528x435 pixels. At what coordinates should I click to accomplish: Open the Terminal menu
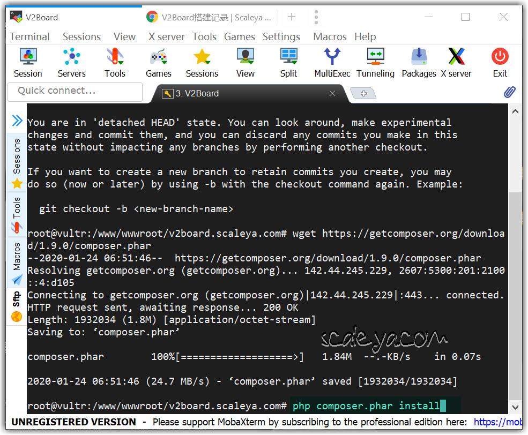click(29, 36)
